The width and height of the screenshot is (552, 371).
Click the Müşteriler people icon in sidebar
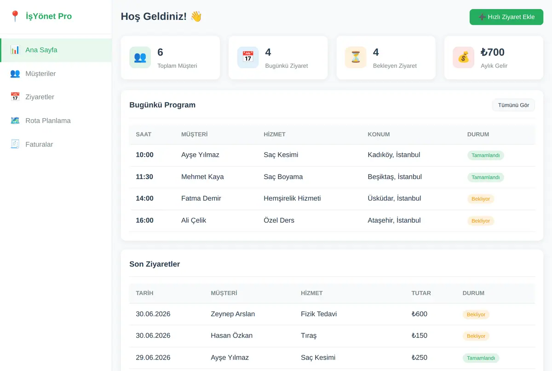click(15, 74)
